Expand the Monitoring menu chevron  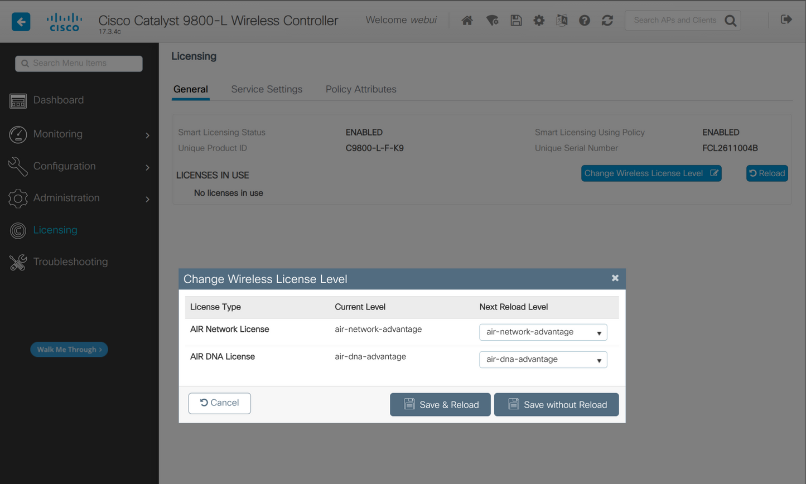tap(147, 135)
